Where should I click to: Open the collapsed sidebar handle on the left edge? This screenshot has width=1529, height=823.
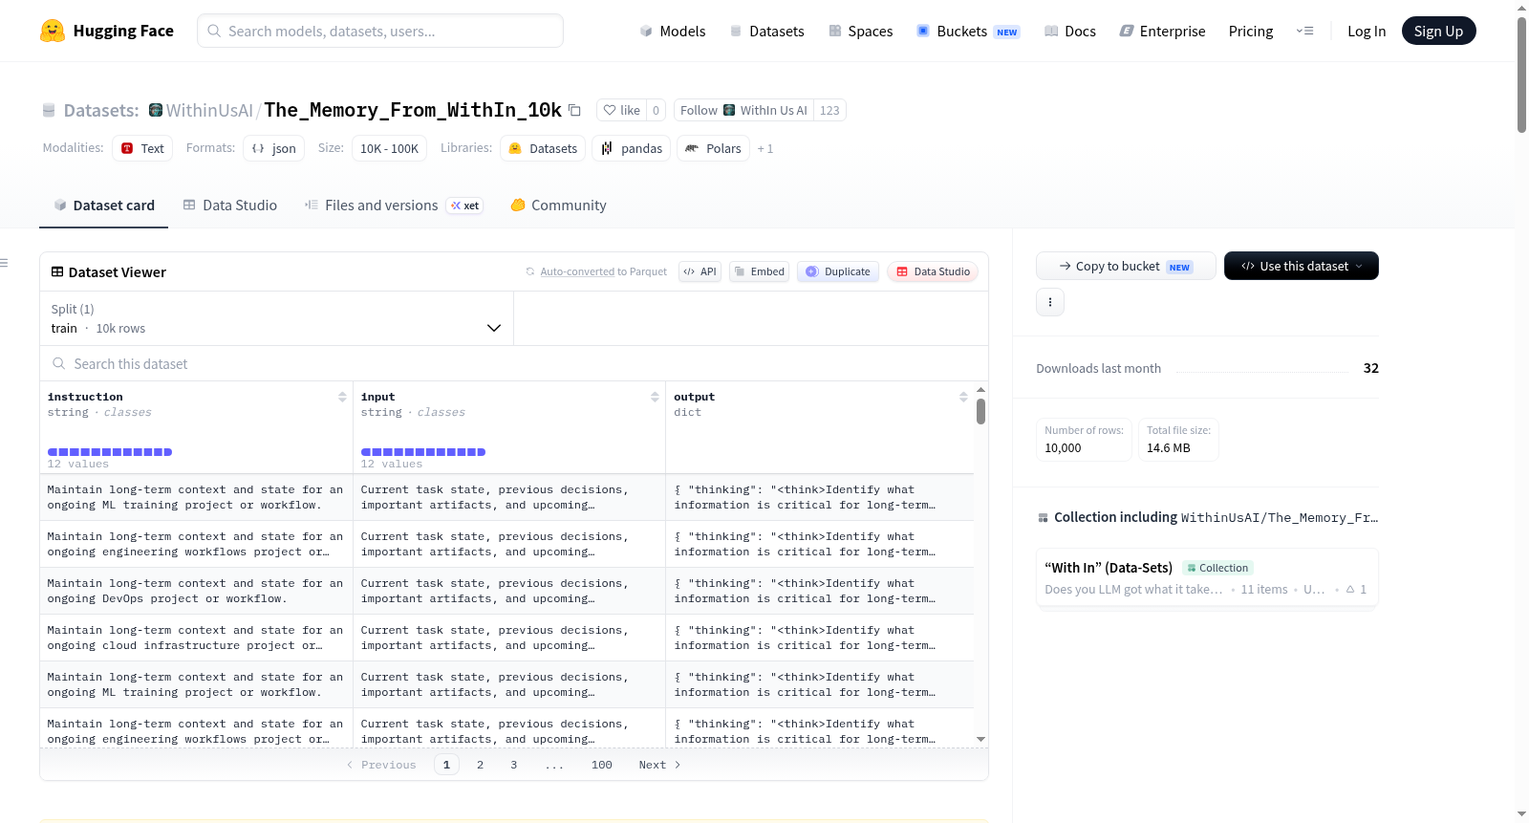(x=4, y=263)
